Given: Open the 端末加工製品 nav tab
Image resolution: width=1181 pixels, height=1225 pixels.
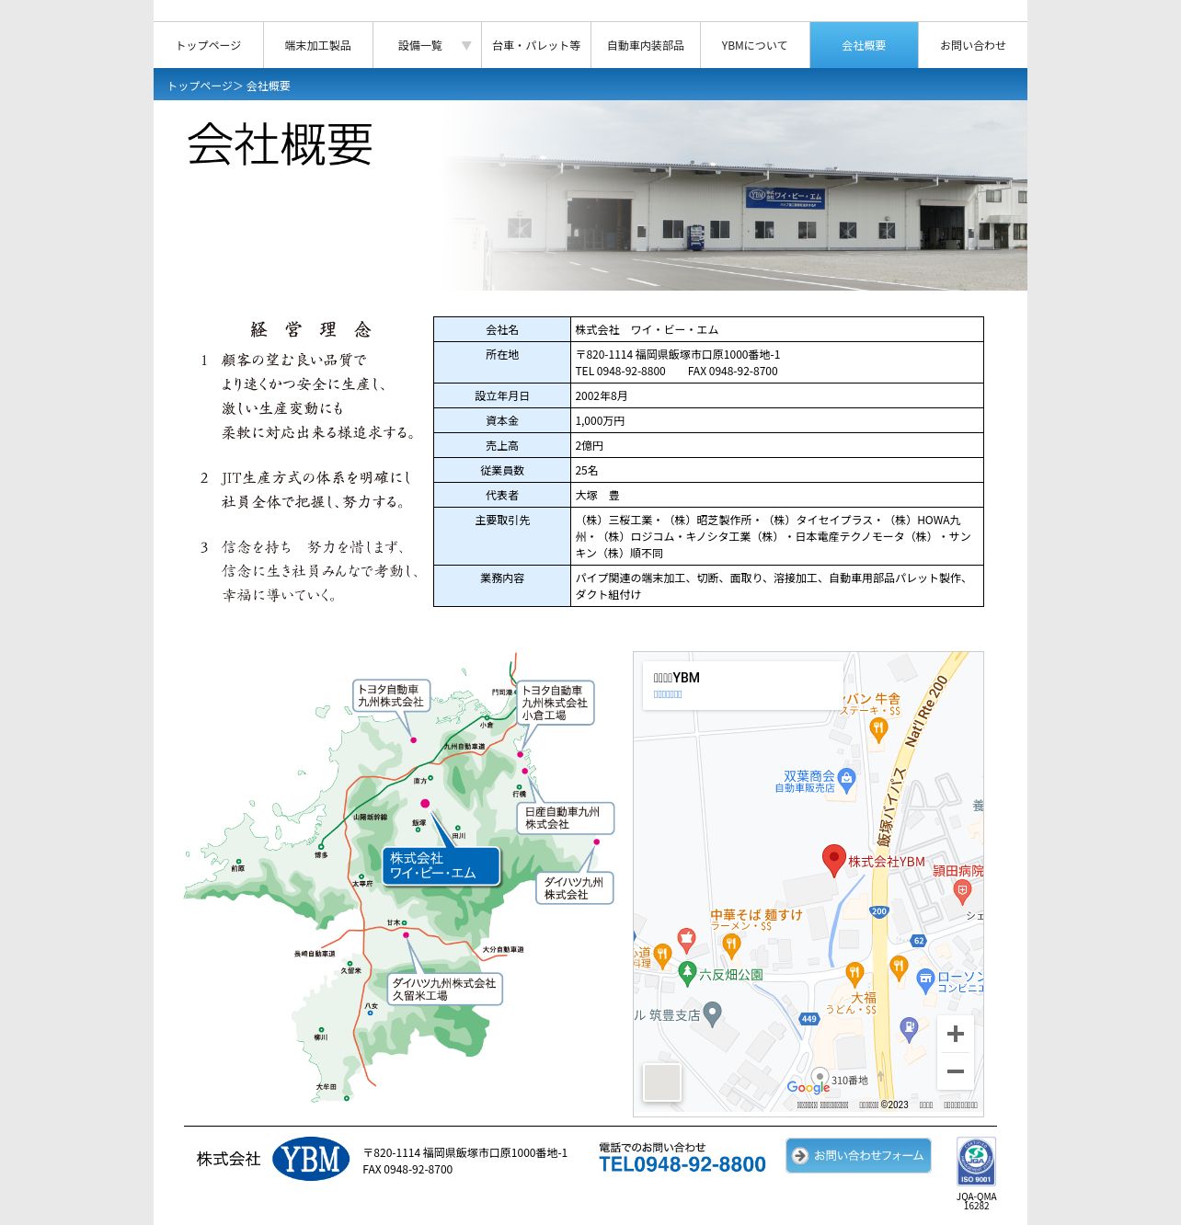Looking at the screenshot, I should [317, 45].
